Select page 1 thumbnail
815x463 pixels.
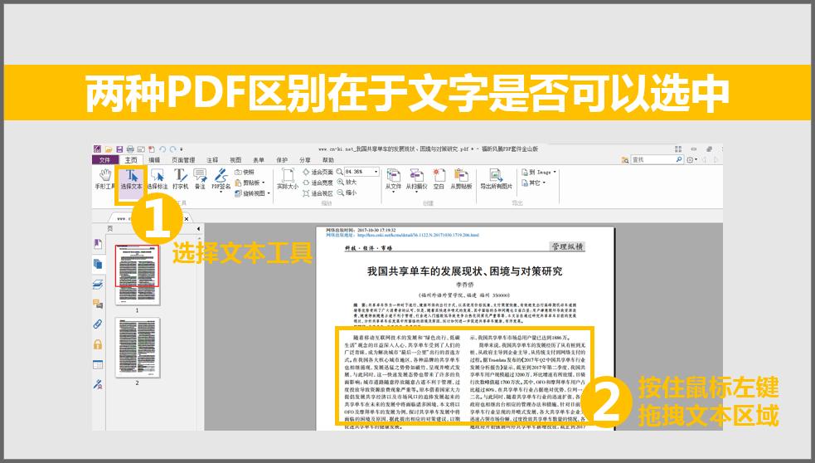click(138, 275)
